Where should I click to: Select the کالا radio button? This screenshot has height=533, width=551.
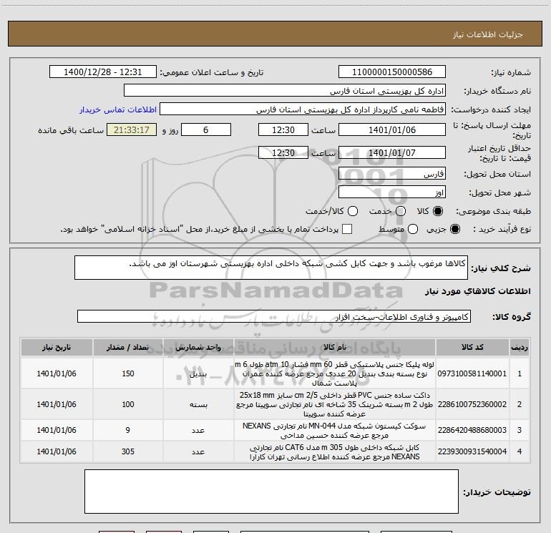point(438,211)
